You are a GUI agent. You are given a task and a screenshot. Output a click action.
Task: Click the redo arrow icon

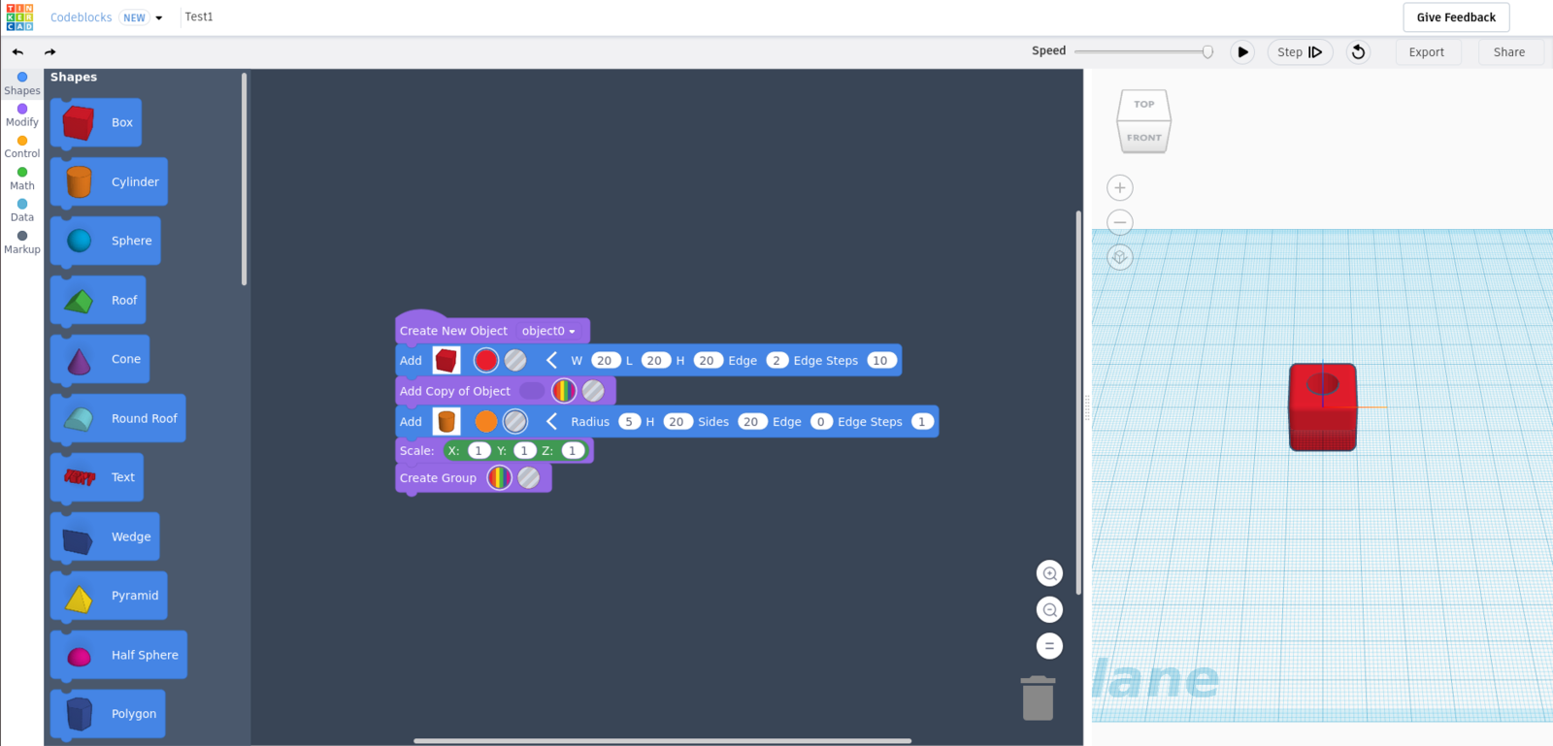[x=50, y=52]
